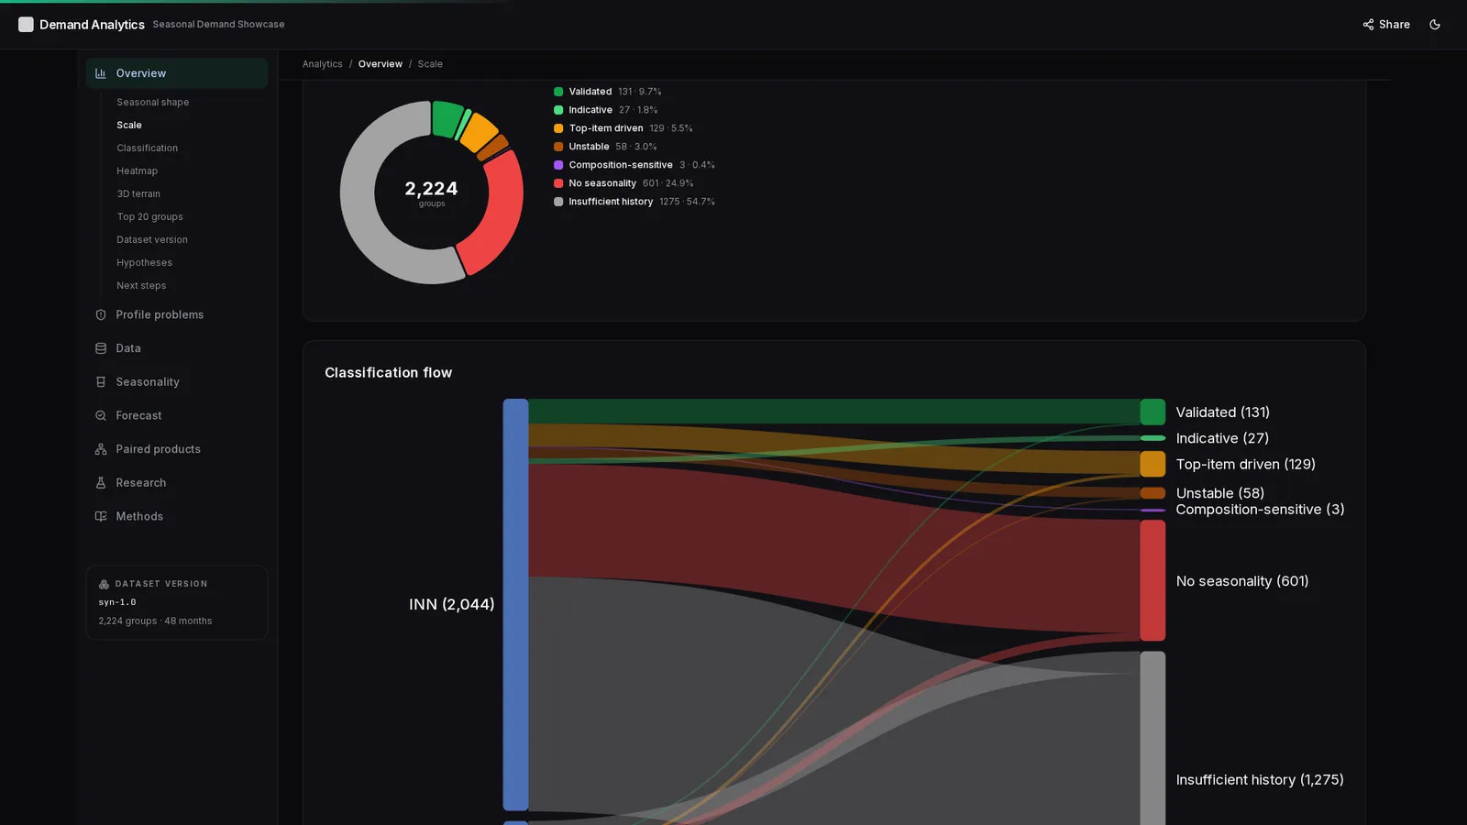Click Overview in the breadcrumb
Screen dimensions: 1467x825
pyautogui.click(x=381, y=64)
